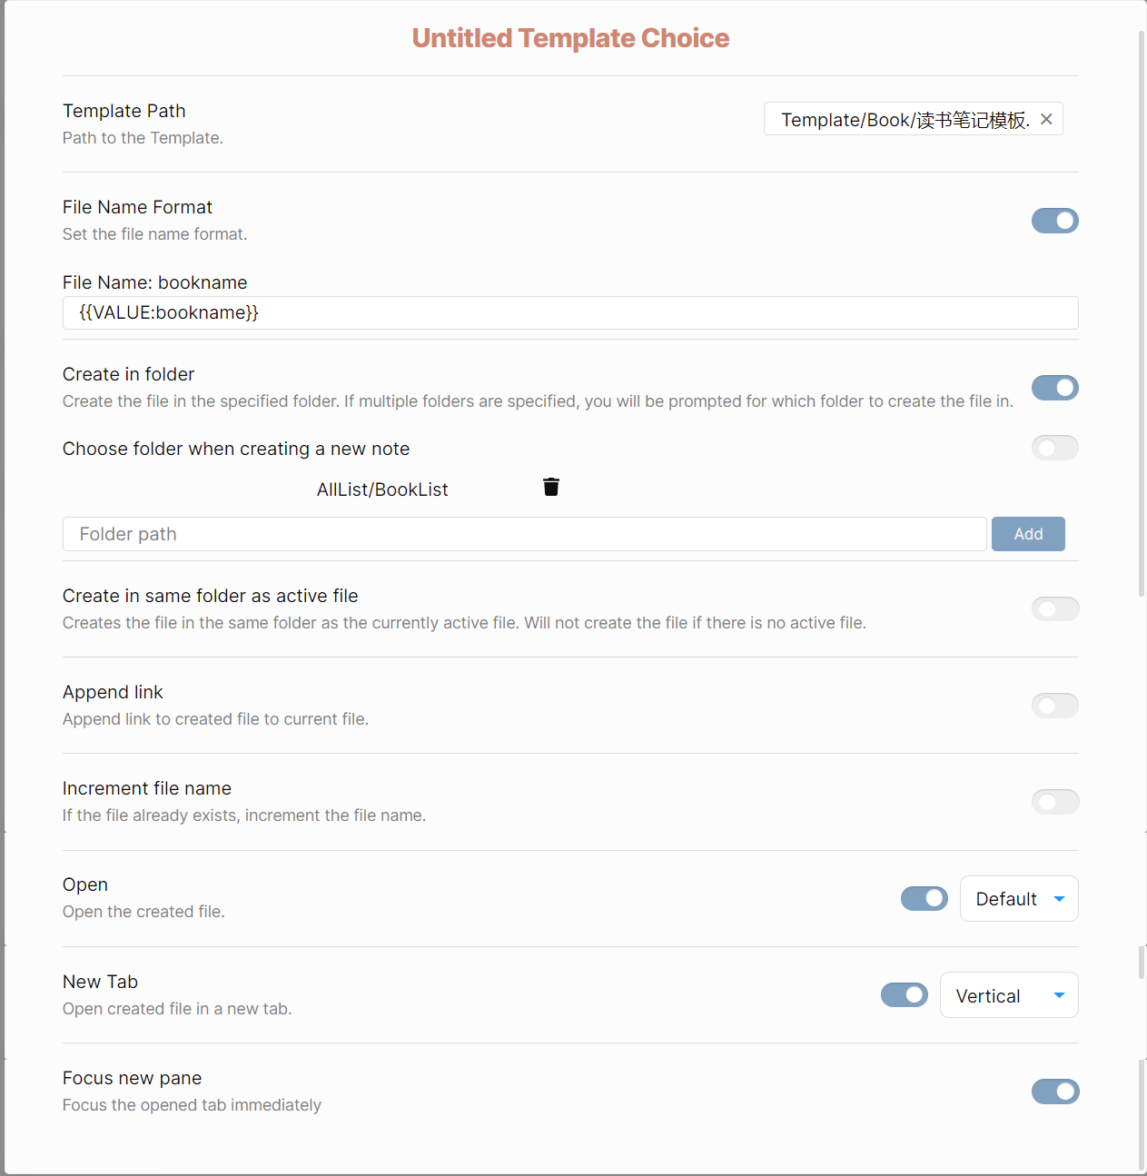Turn on Append link toggle
Screen dimensions: 1147x1176
pos(1054,706)
